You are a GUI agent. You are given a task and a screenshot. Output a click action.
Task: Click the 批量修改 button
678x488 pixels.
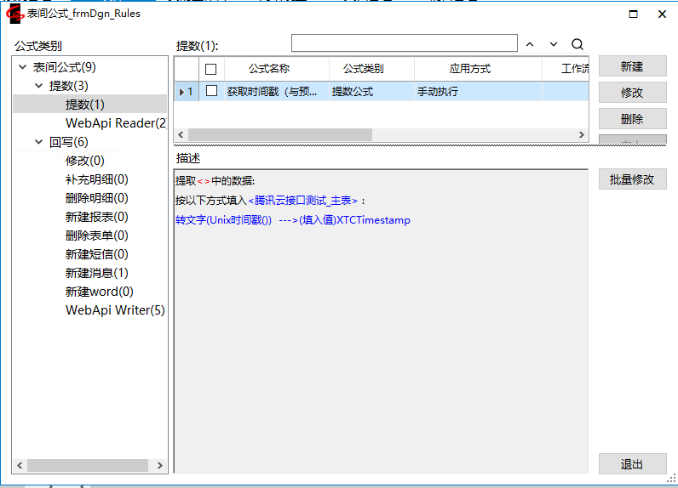coord(632,179)
